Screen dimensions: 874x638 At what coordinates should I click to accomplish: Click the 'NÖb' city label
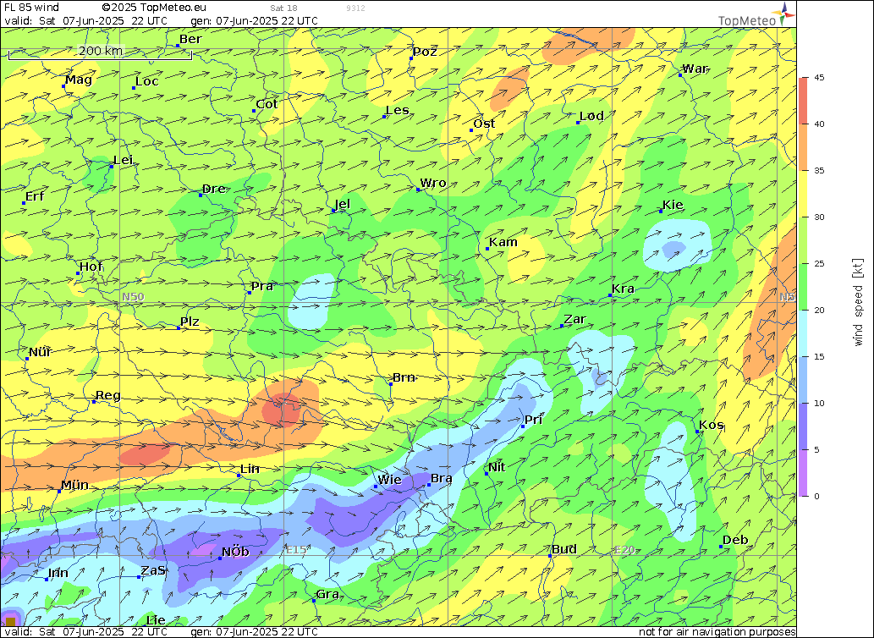(x=235, y=553)
